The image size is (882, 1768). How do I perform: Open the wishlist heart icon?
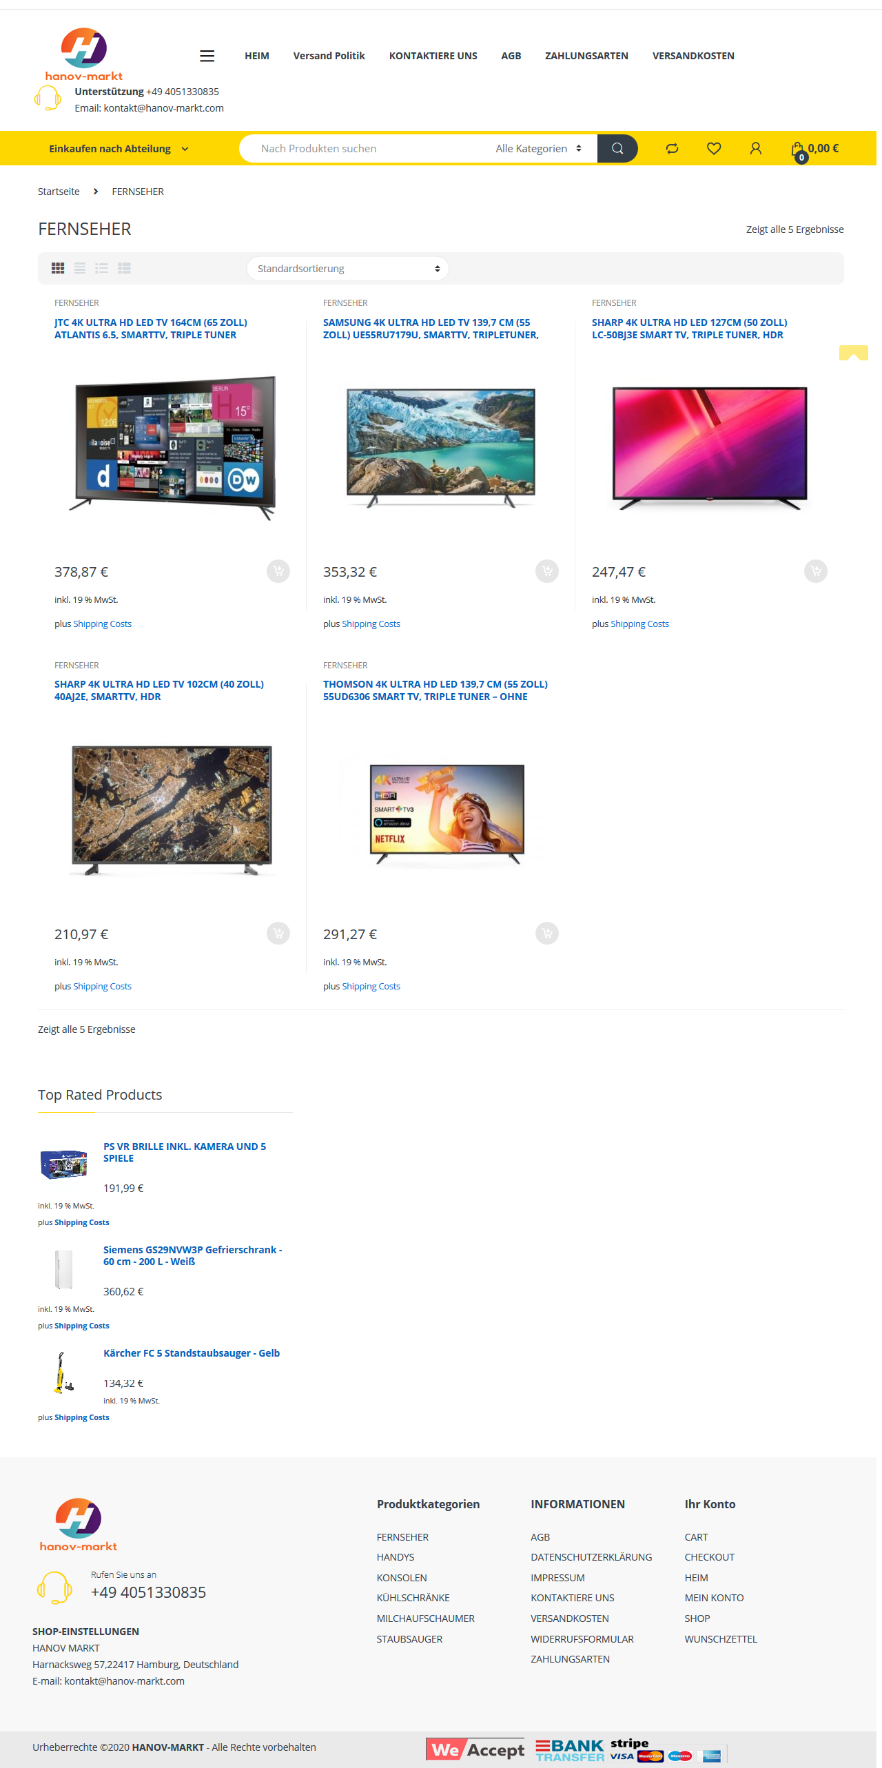coord(714,148)
